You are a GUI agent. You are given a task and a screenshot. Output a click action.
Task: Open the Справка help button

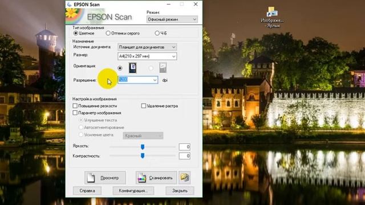click(x=87, y=191)
